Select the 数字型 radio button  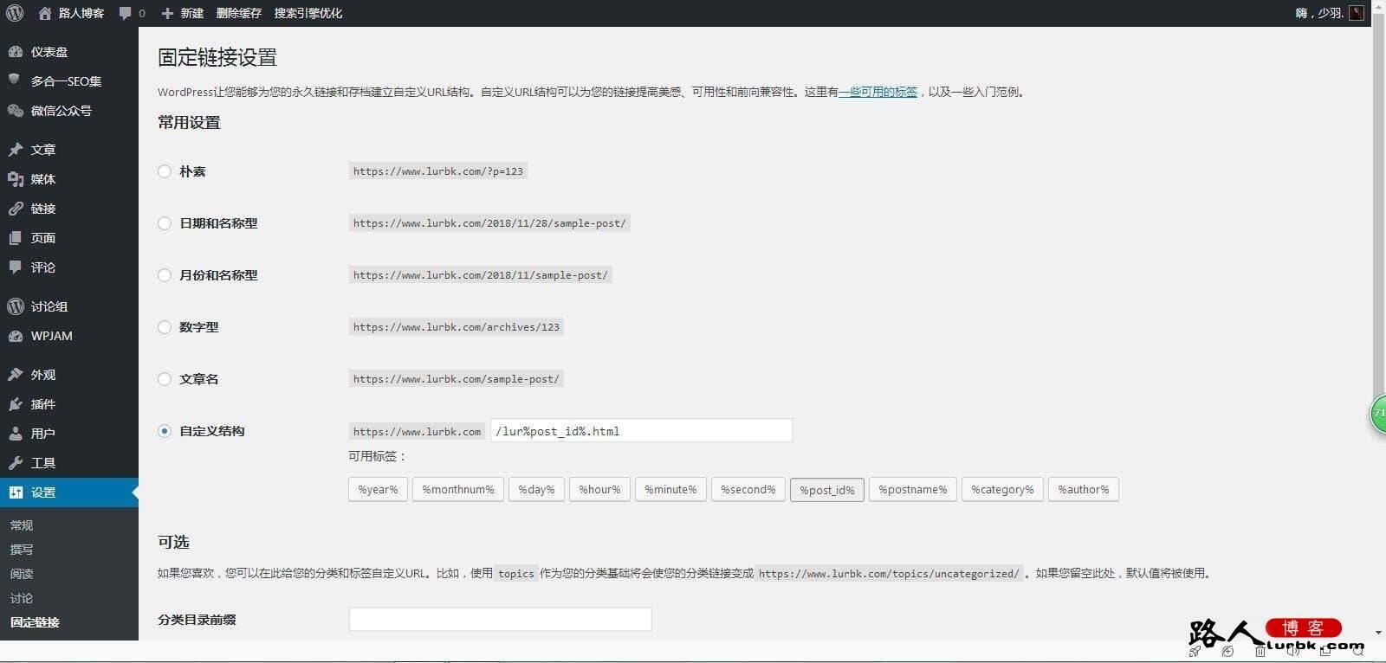(x=165, y=327)
